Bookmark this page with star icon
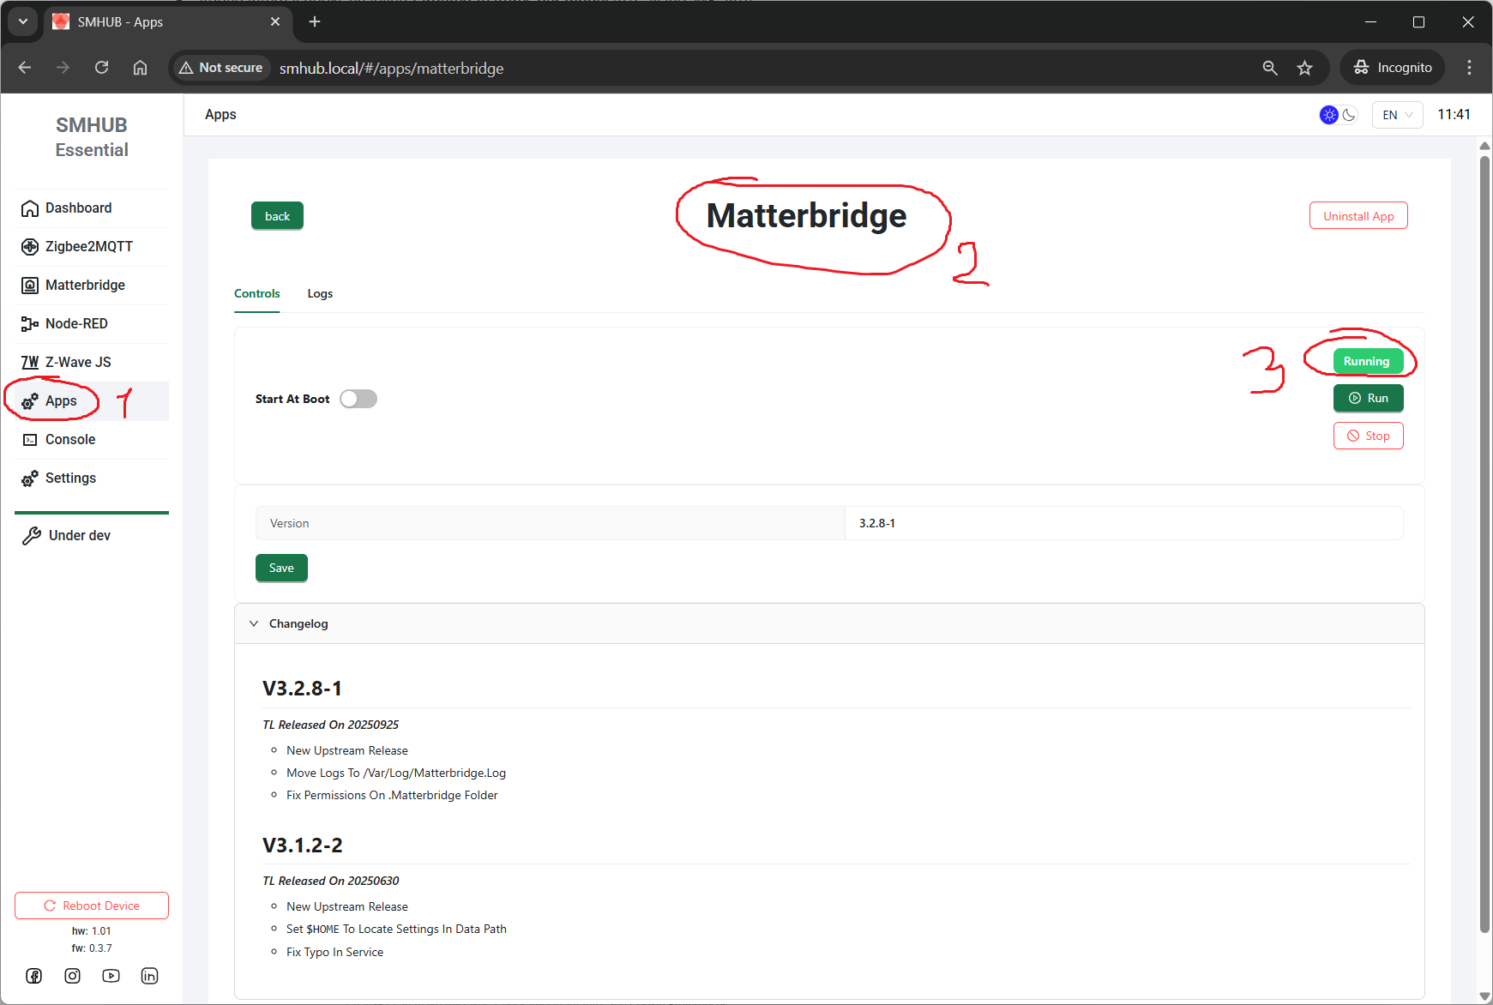The height and width of the screenshot is (1005, 1493). 1304,69
